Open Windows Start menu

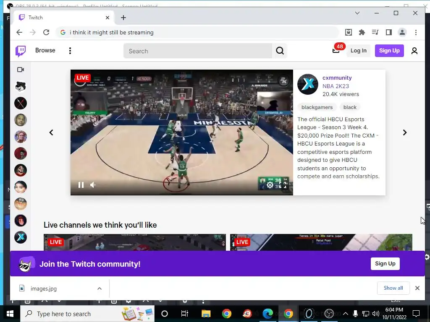click(x=10, y=314)
